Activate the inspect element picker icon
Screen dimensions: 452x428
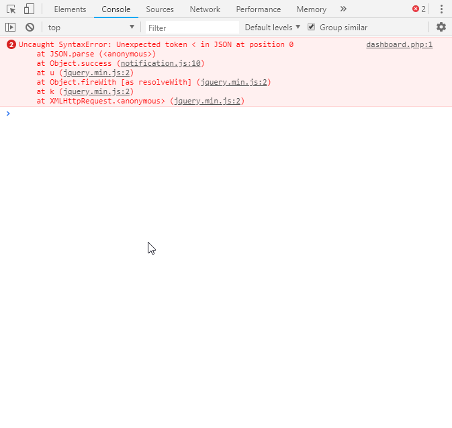11,9
